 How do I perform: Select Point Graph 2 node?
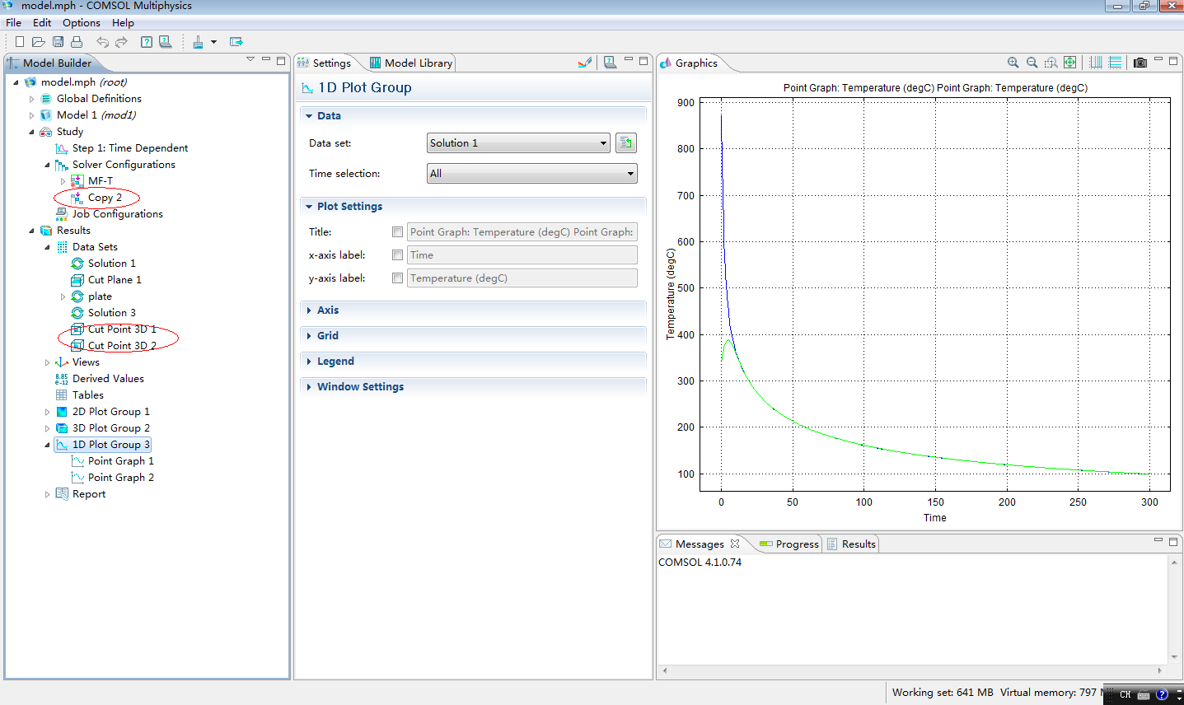tap(120, 478)
